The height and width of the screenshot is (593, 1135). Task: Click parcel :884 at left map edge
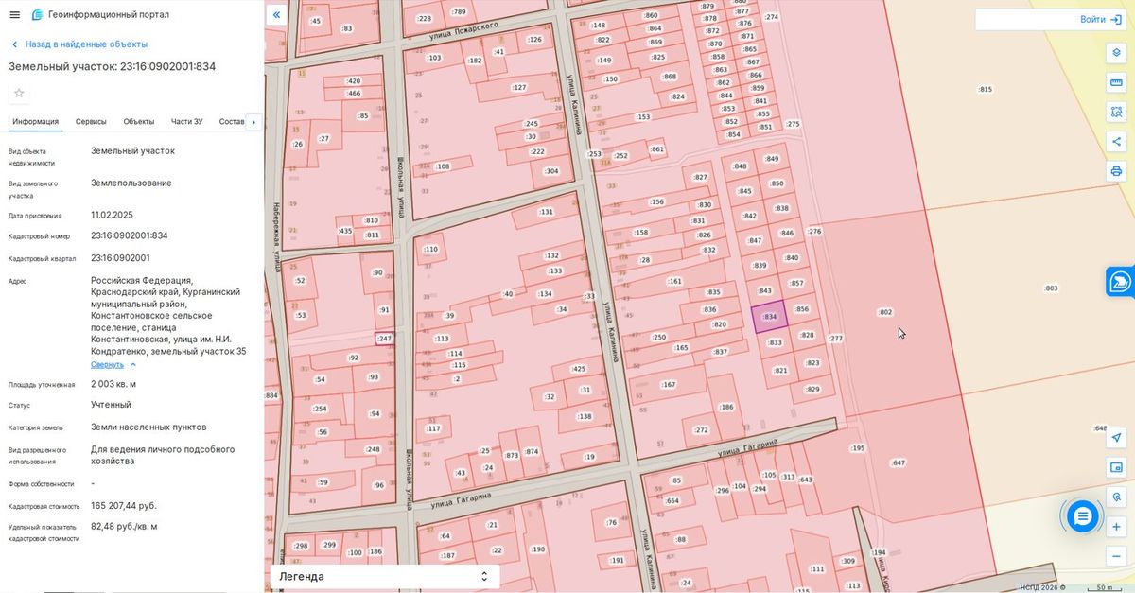271,395
